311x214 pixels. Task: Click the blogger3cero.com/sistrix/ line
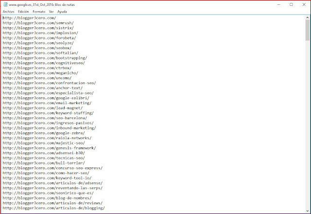38,28
